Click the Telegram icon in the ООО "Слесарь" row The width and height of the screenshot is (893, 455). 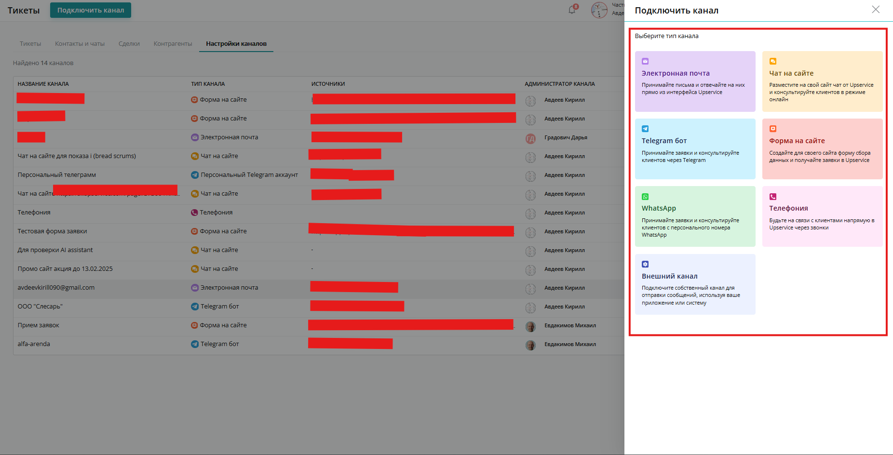point(195,307)
